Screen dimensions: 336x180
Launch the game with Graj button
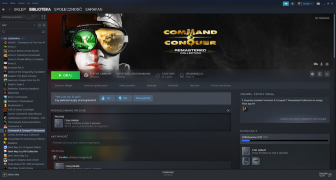click(65, 75)
